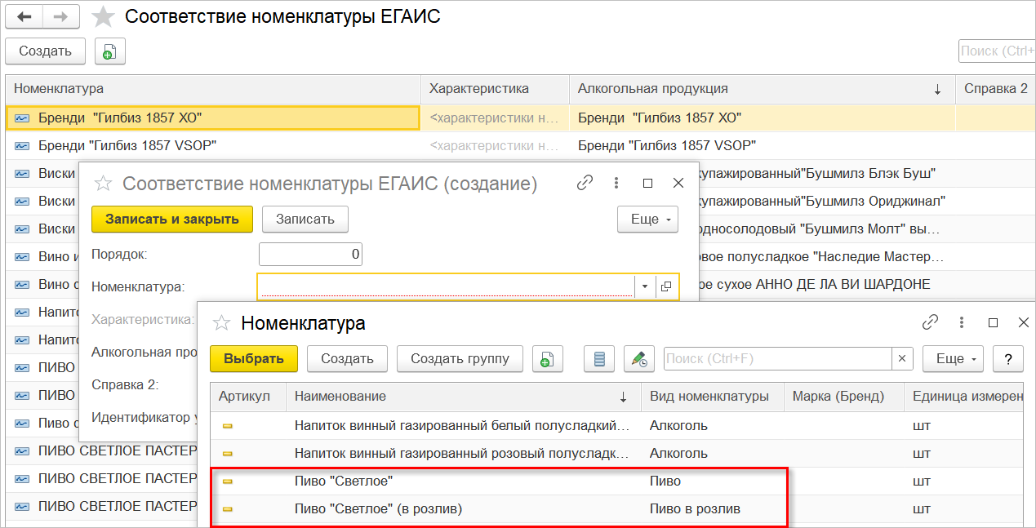Open the Еще dropdown in Номенклатура window
Image resolution: width=1036 pixels, height=528 pixels.
click(954, 358)
